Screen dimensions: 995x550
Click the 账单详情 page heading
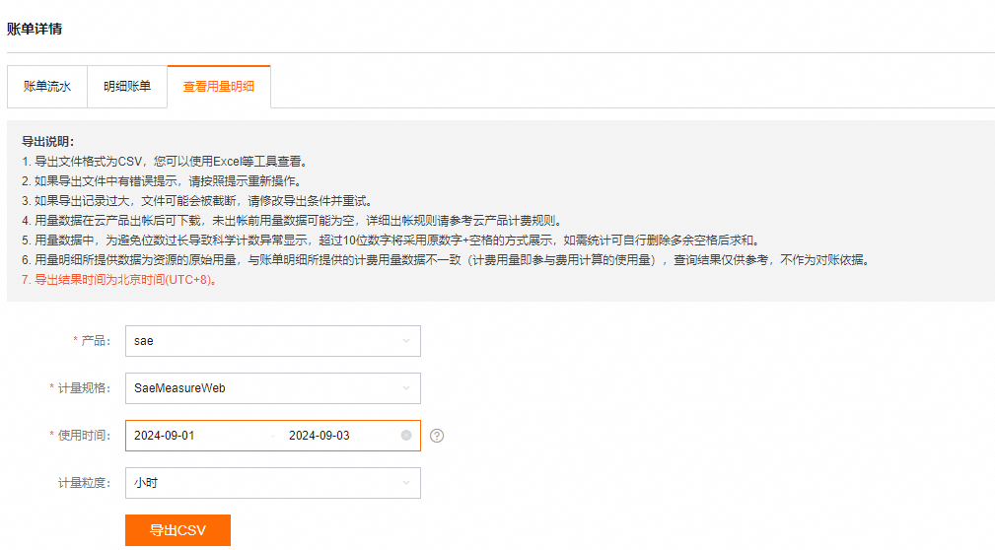(x=35, y=30)
